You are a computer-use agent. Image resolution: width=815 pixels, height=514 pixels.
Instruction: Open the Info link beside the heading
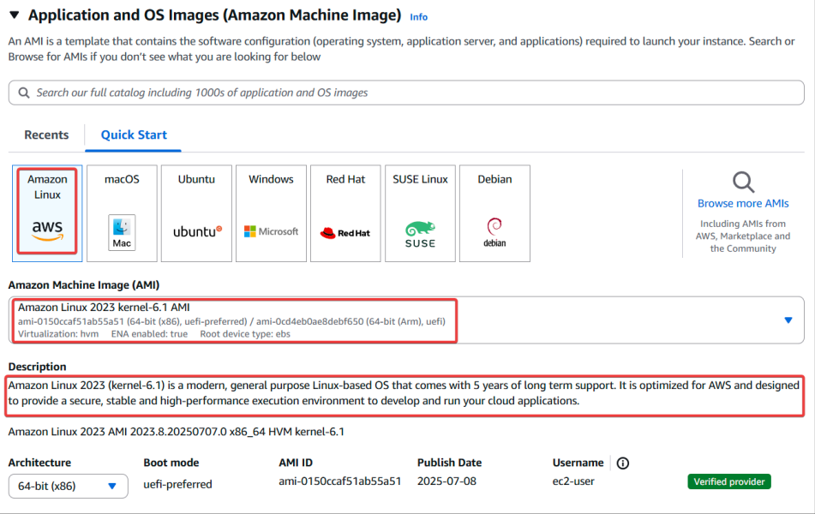pyautogui.click(x=418, y=17)
